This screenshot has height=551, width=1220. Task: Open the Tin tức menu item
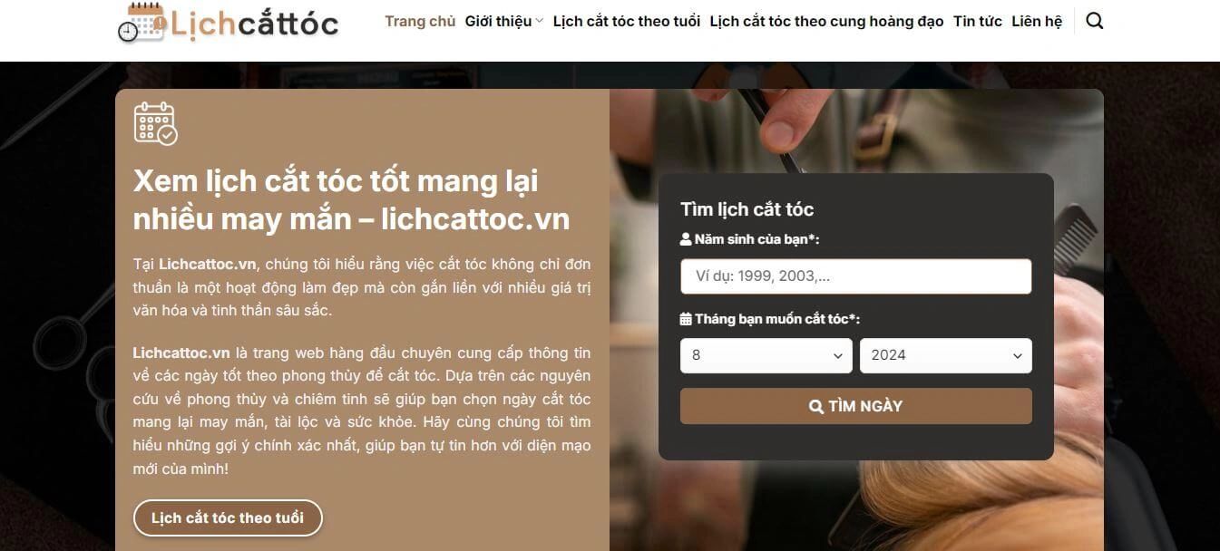978,21
